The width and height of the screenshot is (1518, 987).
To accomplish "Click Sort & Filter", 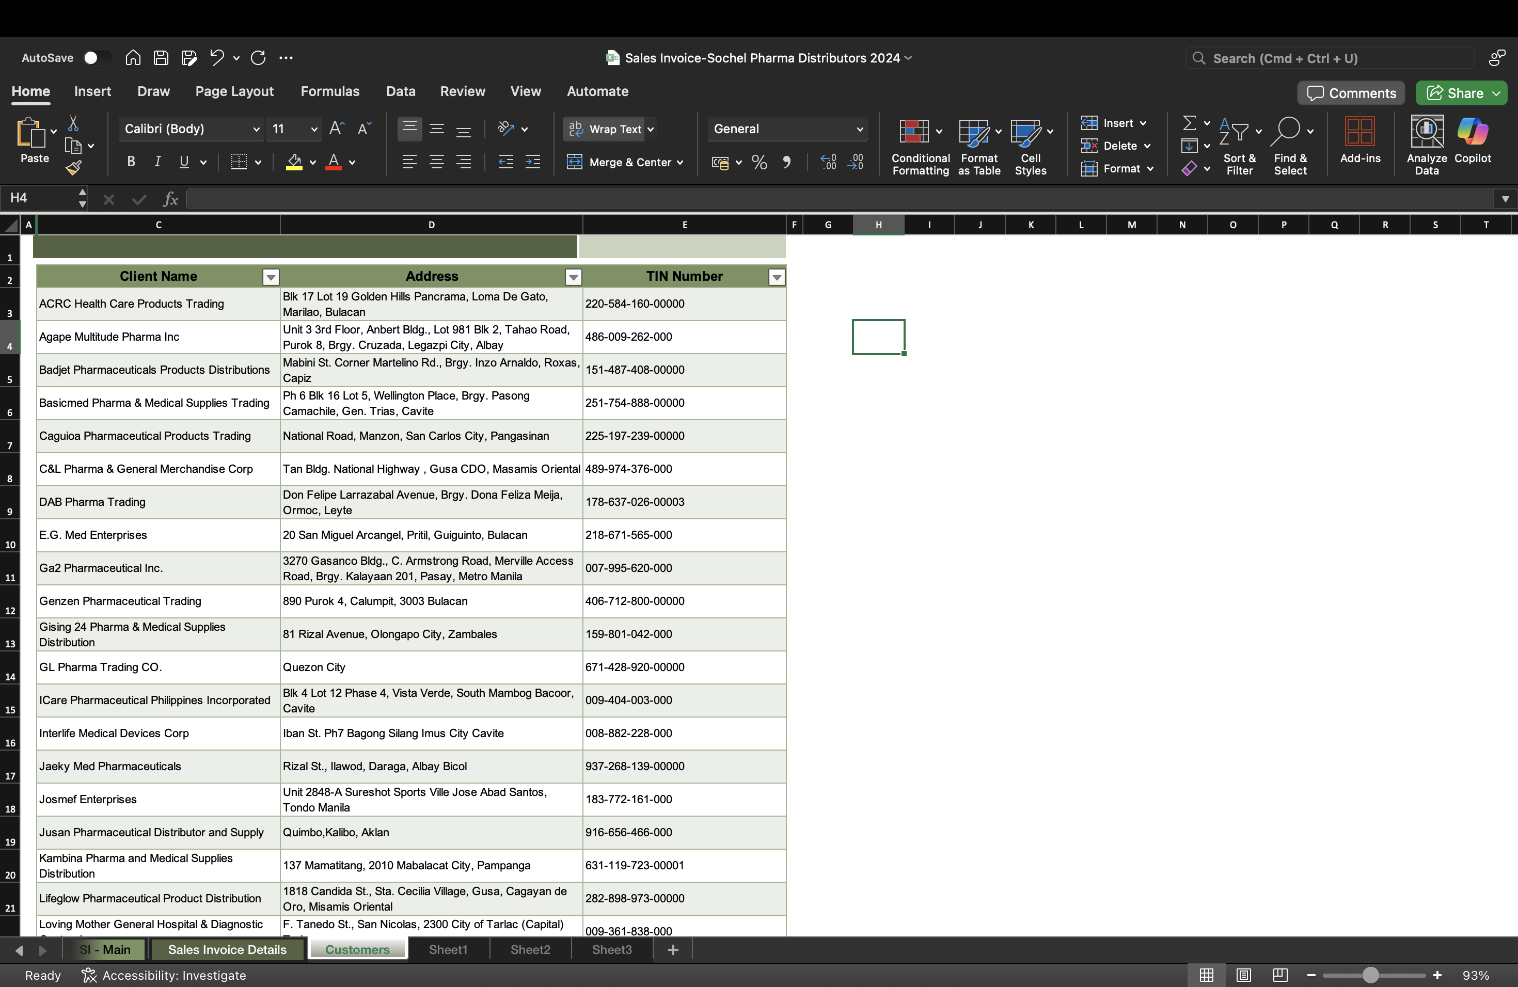I will [1239, 147].
